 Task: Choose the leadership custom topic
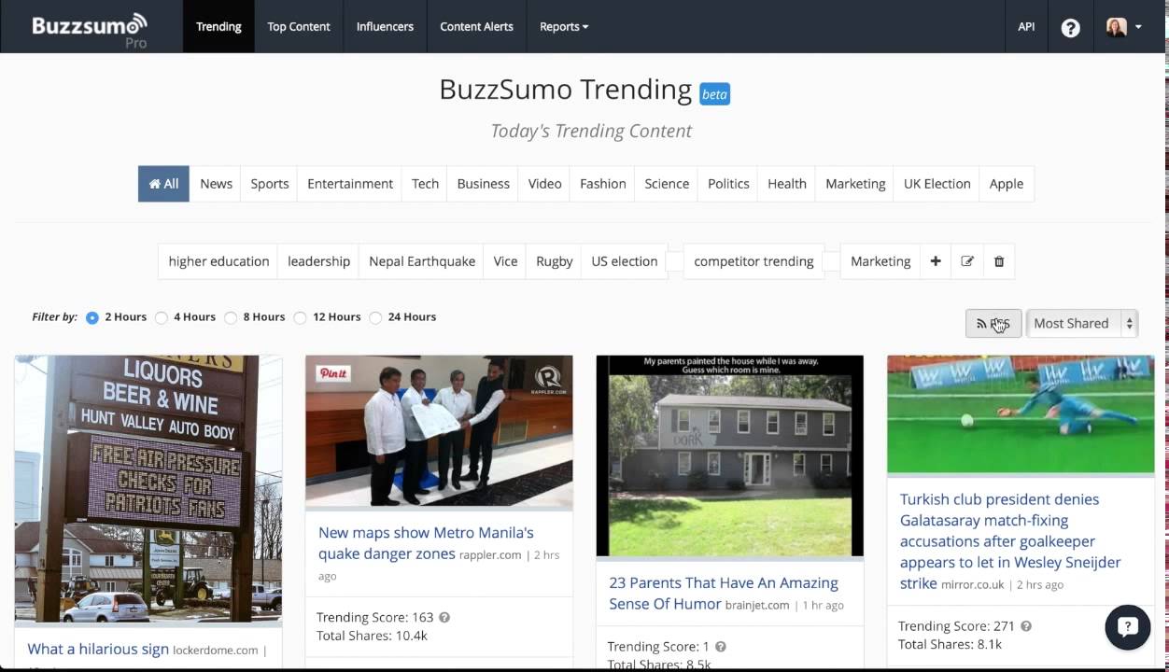318,261
